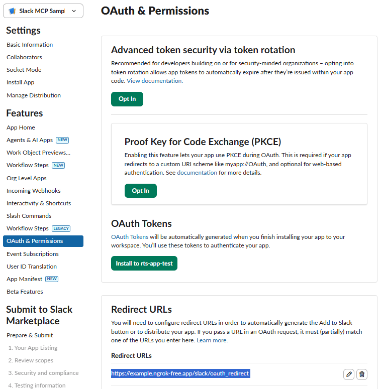This screenshot has height=389, width=380.
Task: Click the Slack MCP Sample app icon
Action: (x=13, y=11)
